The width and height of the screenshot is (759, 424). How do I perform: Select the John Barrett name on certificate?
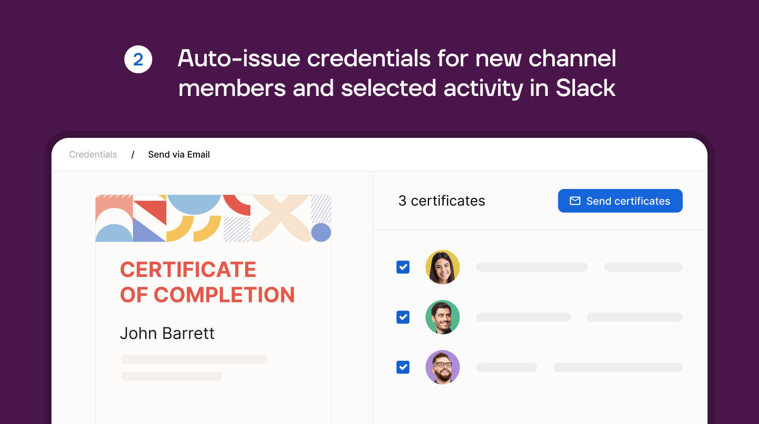167,333
